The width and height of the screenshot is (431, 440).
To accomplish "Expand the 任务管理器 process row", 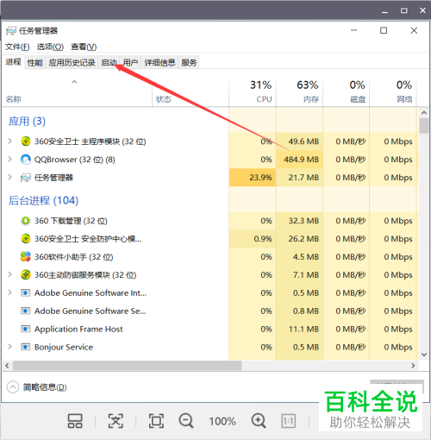I will tap(10, 177).
